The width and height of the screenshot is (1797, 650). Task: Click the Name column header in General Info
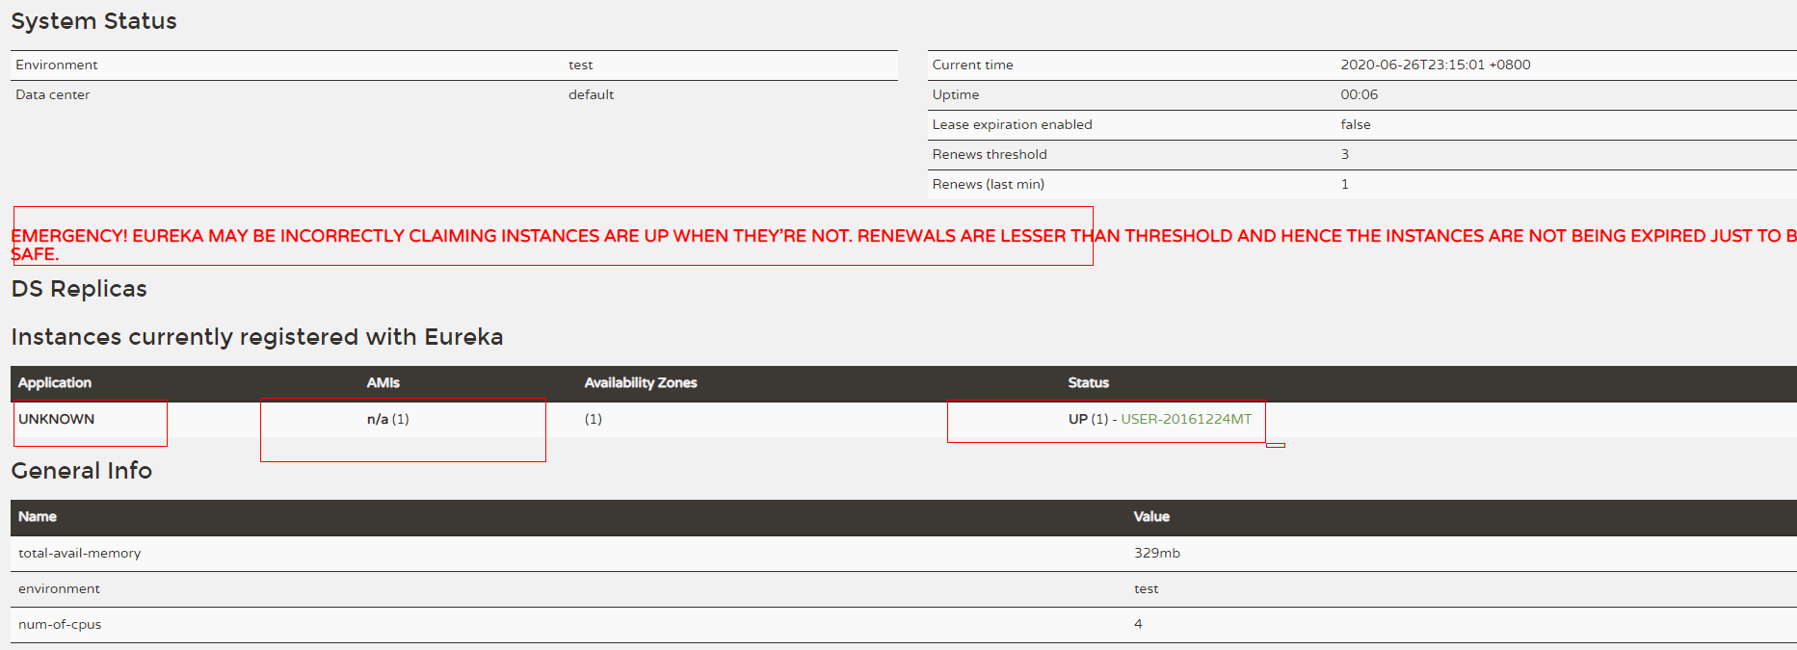click(x=38, y=516)
